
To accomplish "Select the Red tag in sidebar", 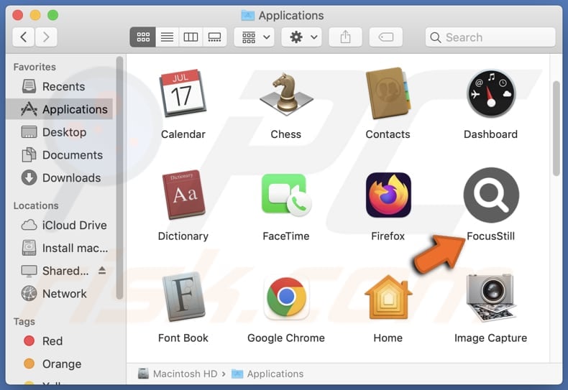I will click(52, 341).
